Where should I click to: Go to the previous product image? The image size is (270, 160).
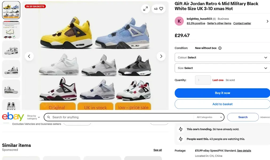pyautogui.click(x=29, y=56)
